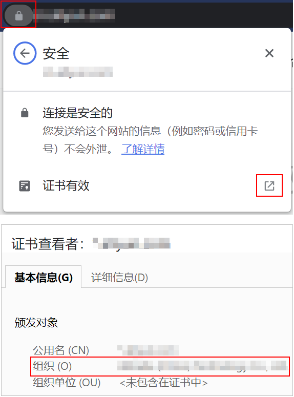294x397 pixels.
Task: Click the 连接是安全的 heading
Action: 77,113
